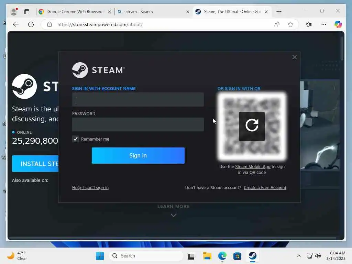
Task: Open the clock showing 6:04 AM
Action: tap(336, 256)
